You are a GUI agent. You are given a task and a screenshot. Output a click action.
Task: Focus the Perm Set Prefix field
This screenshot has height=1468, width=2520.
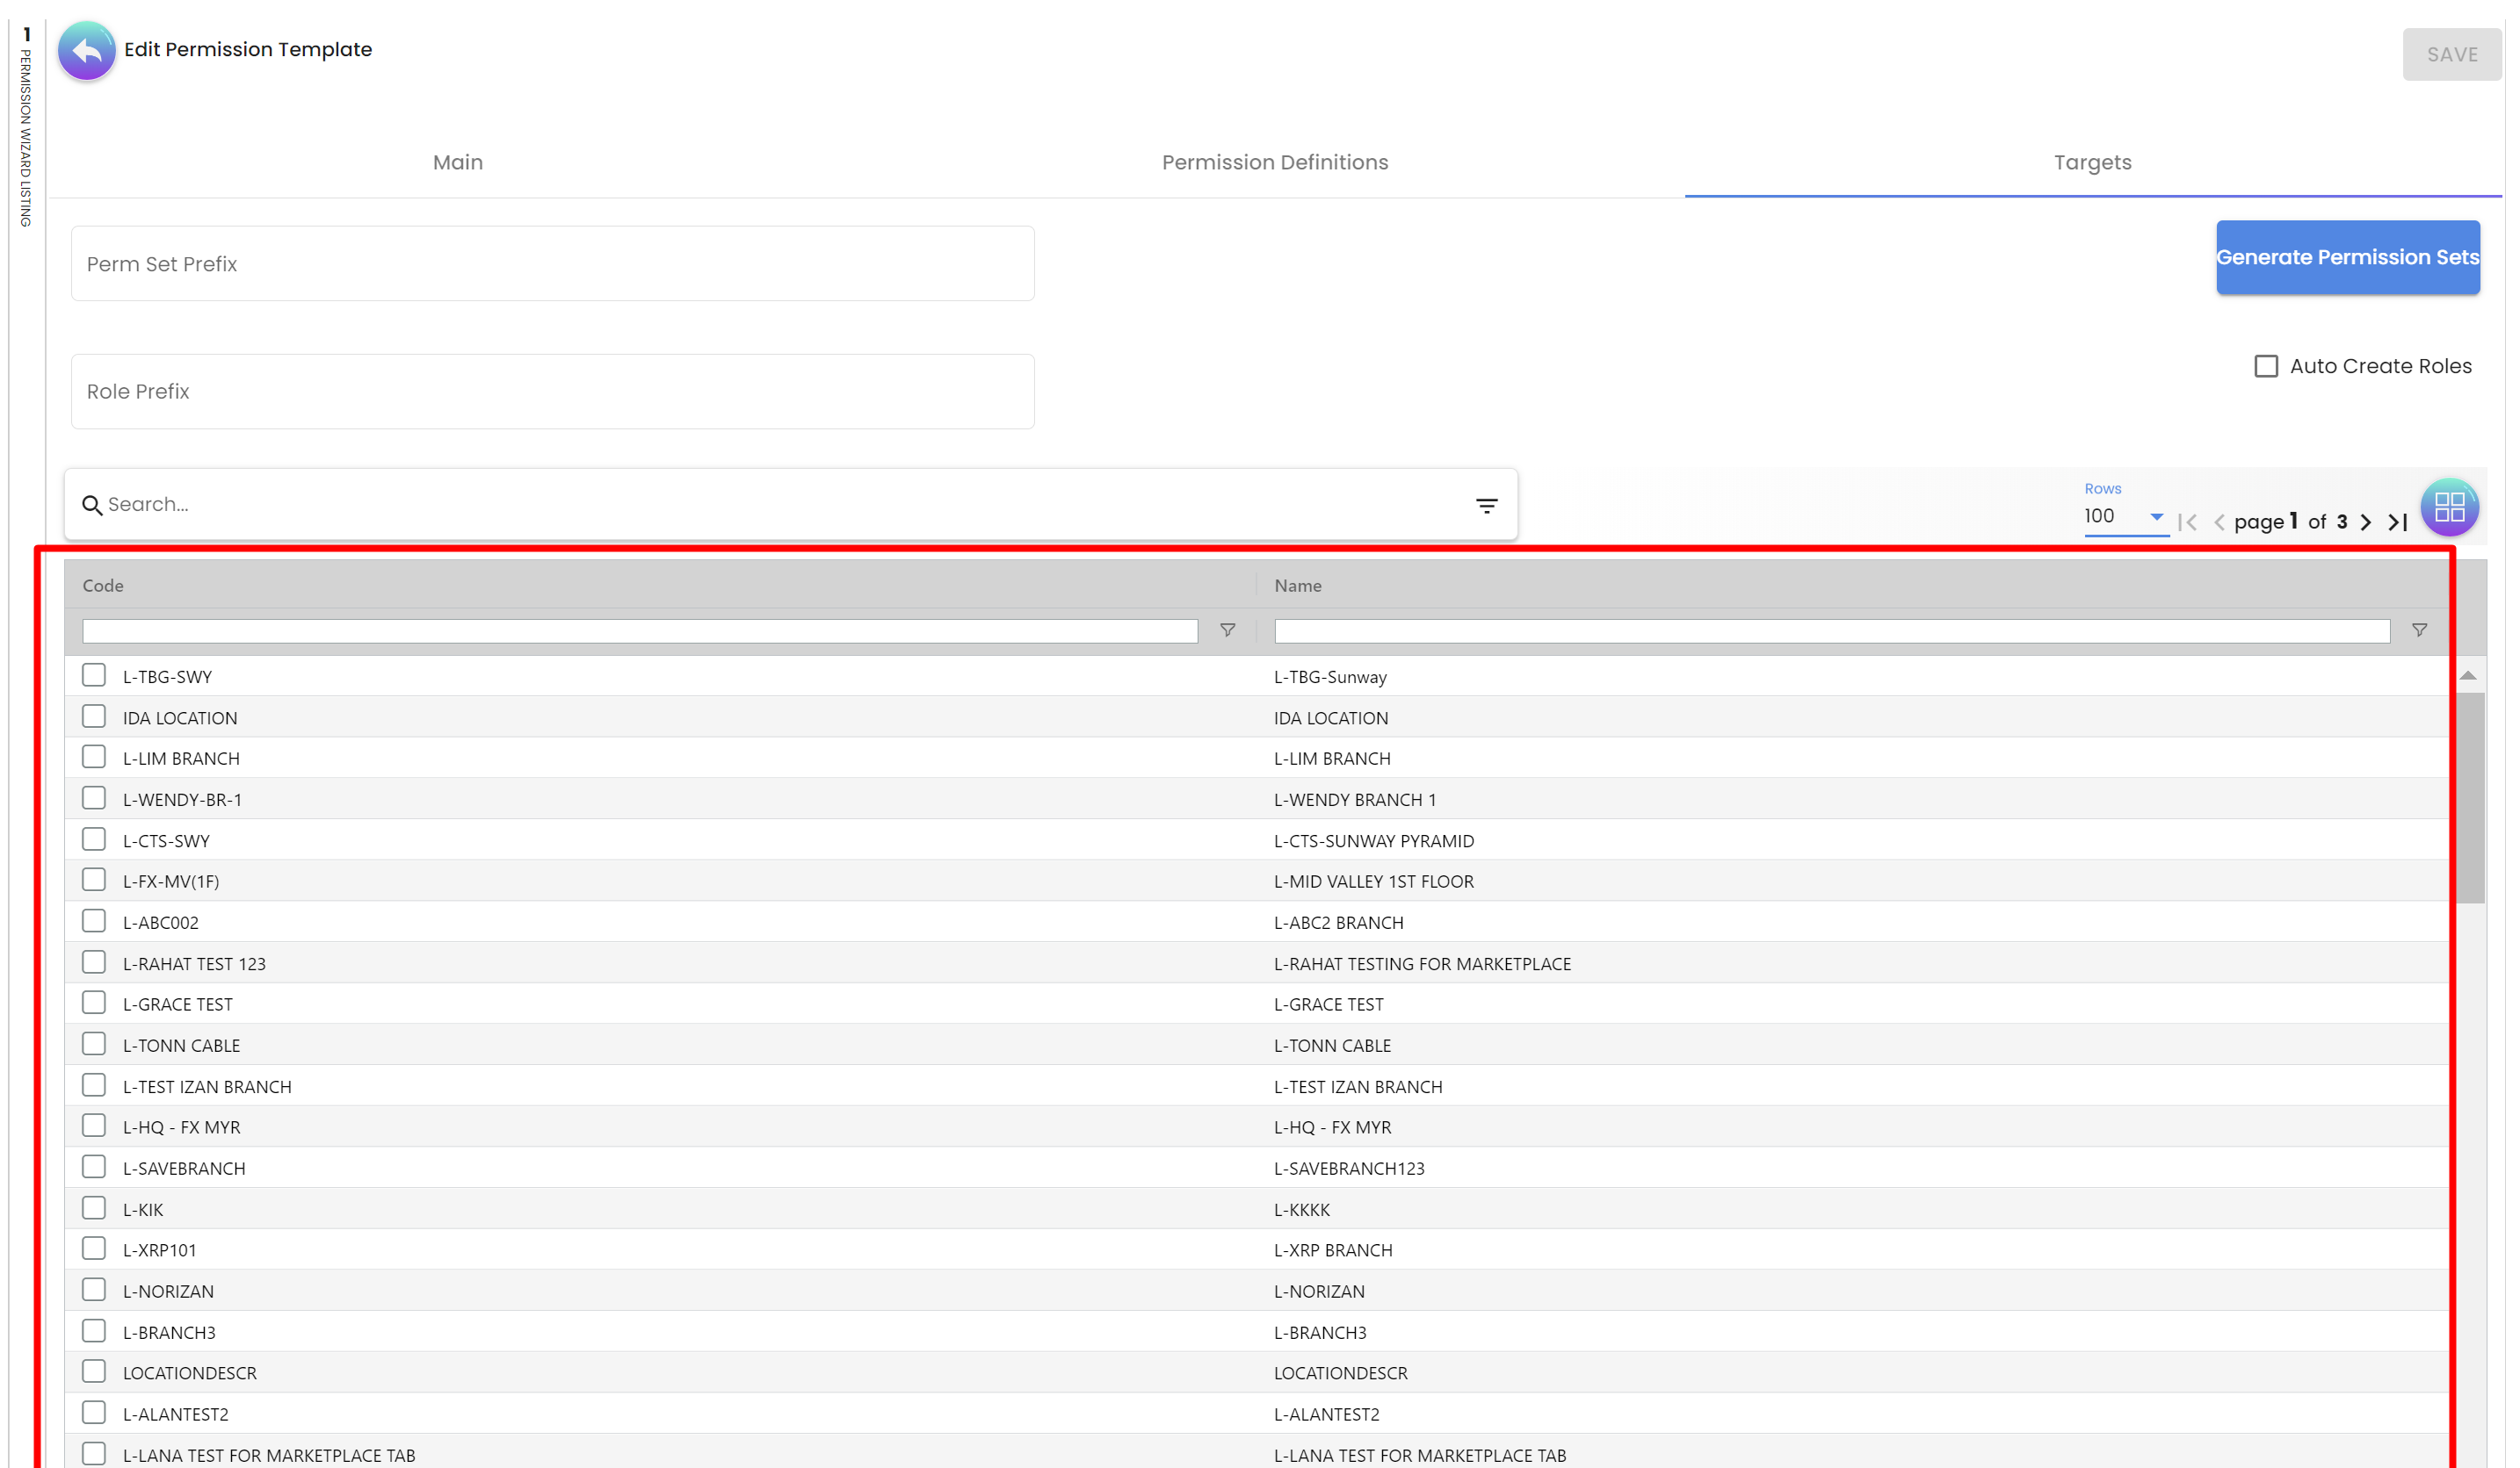click(x=552, y=263)
